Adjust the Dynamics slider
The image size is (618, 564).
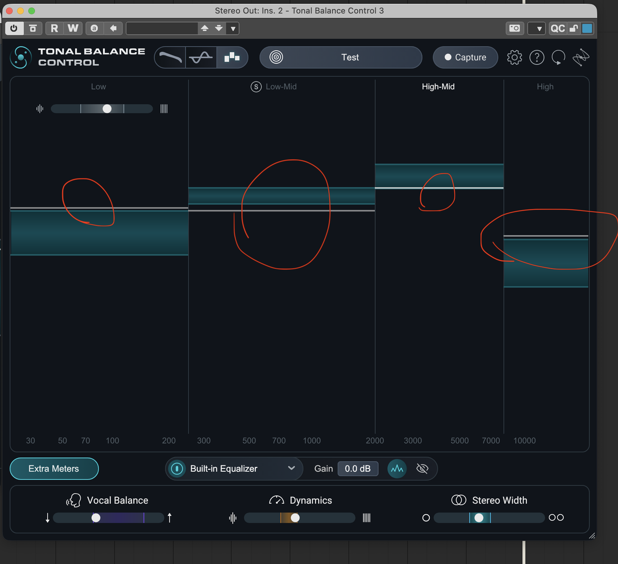tap(299, 518)
